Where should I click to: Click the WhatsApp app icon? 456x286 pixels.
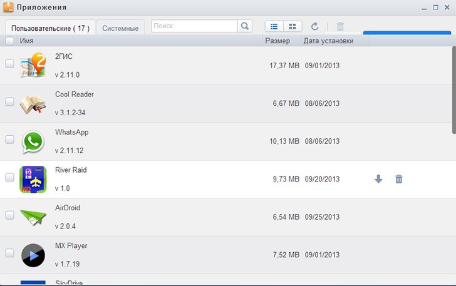33,141
